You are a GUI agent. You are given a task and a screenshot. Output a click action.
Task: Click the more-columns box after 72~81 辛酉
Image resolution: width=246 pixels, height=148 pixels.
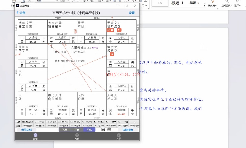tap(135, 122)
